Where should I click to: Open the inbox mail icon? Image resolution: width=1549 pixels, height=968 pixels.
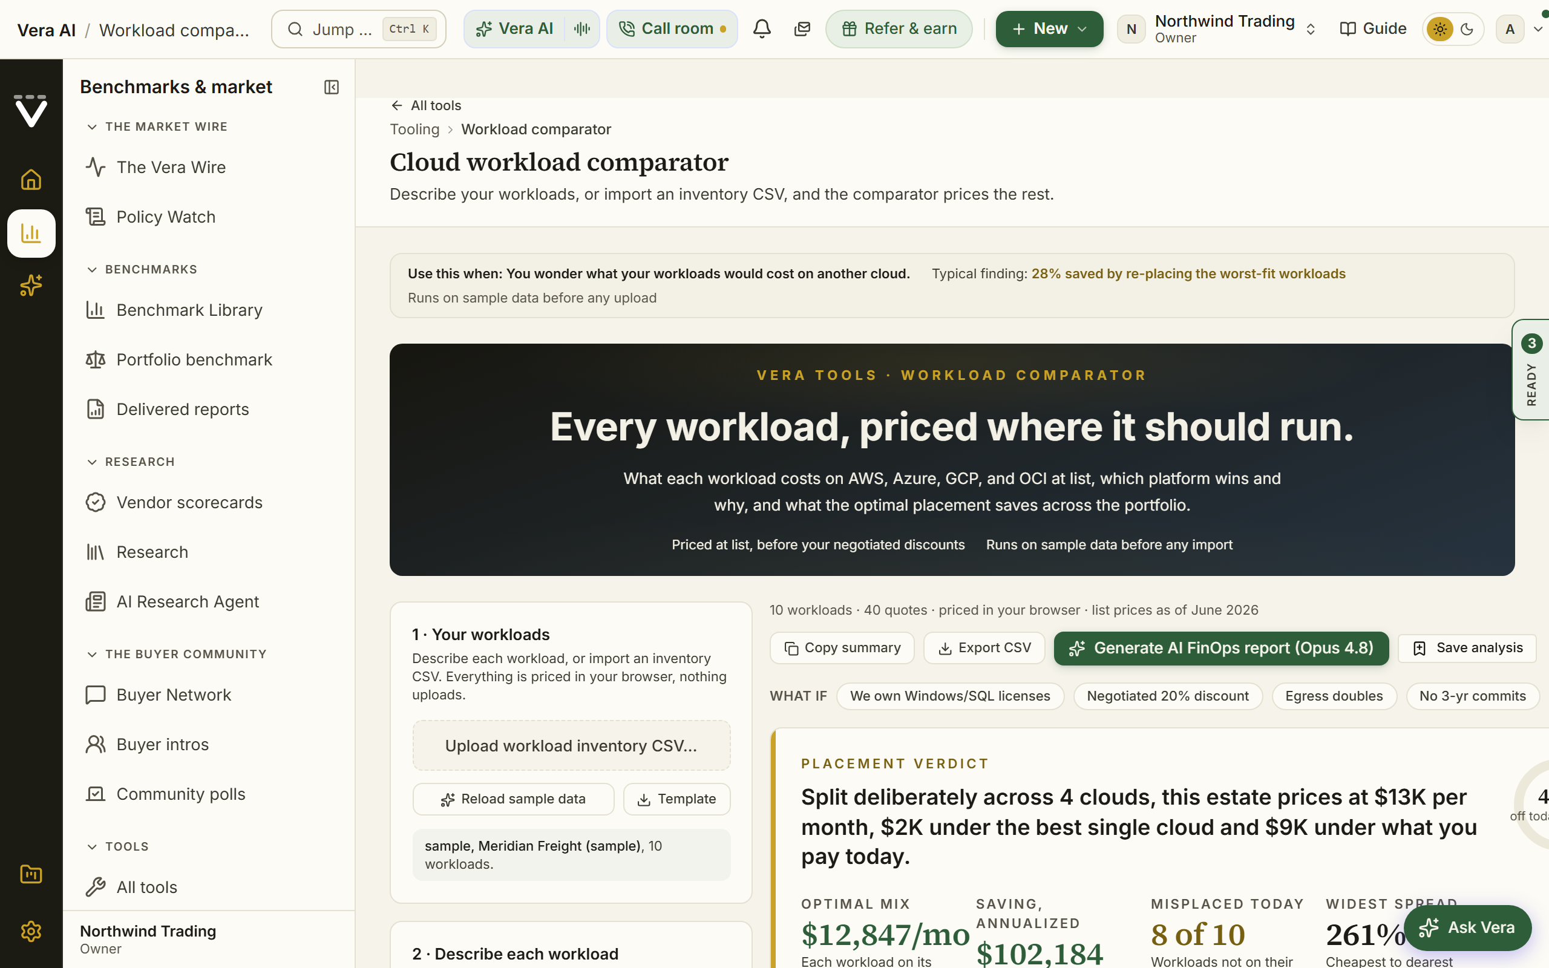pyautogui.click(x=802, y=29)
